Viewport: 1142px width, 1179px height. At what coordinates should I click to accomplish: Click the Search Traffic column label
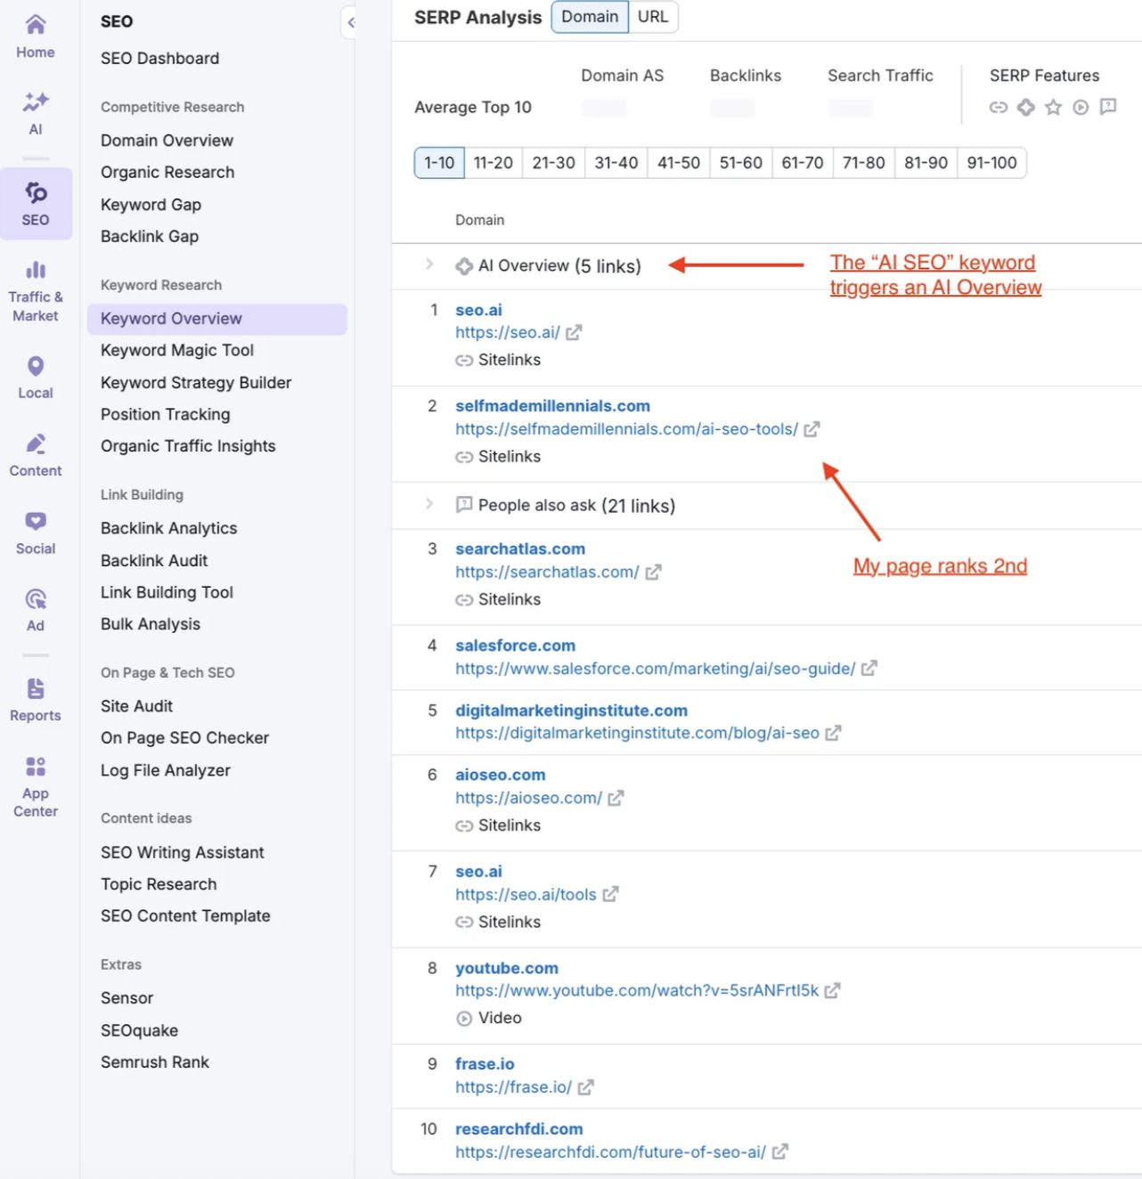pyautogui.click(x=880, y=76)
